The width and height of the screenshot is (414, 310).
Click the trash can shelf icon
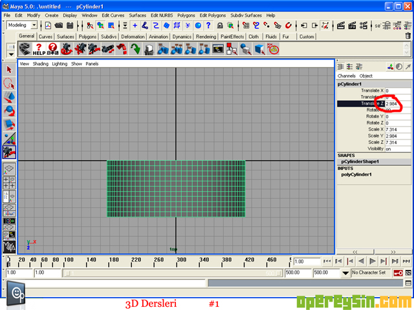[408, 36]
